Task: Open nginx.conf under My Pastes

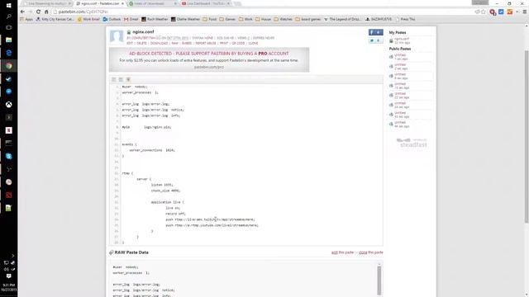Action: click(x=402, y=39)
